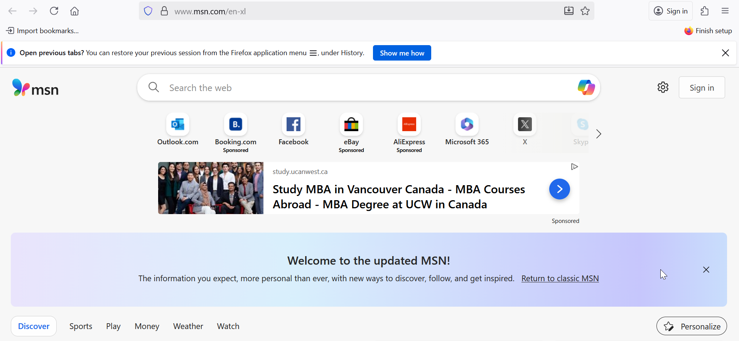Follow the Return to classic MSN link
The image size is (739, 341).
click(x=560, y=279)
